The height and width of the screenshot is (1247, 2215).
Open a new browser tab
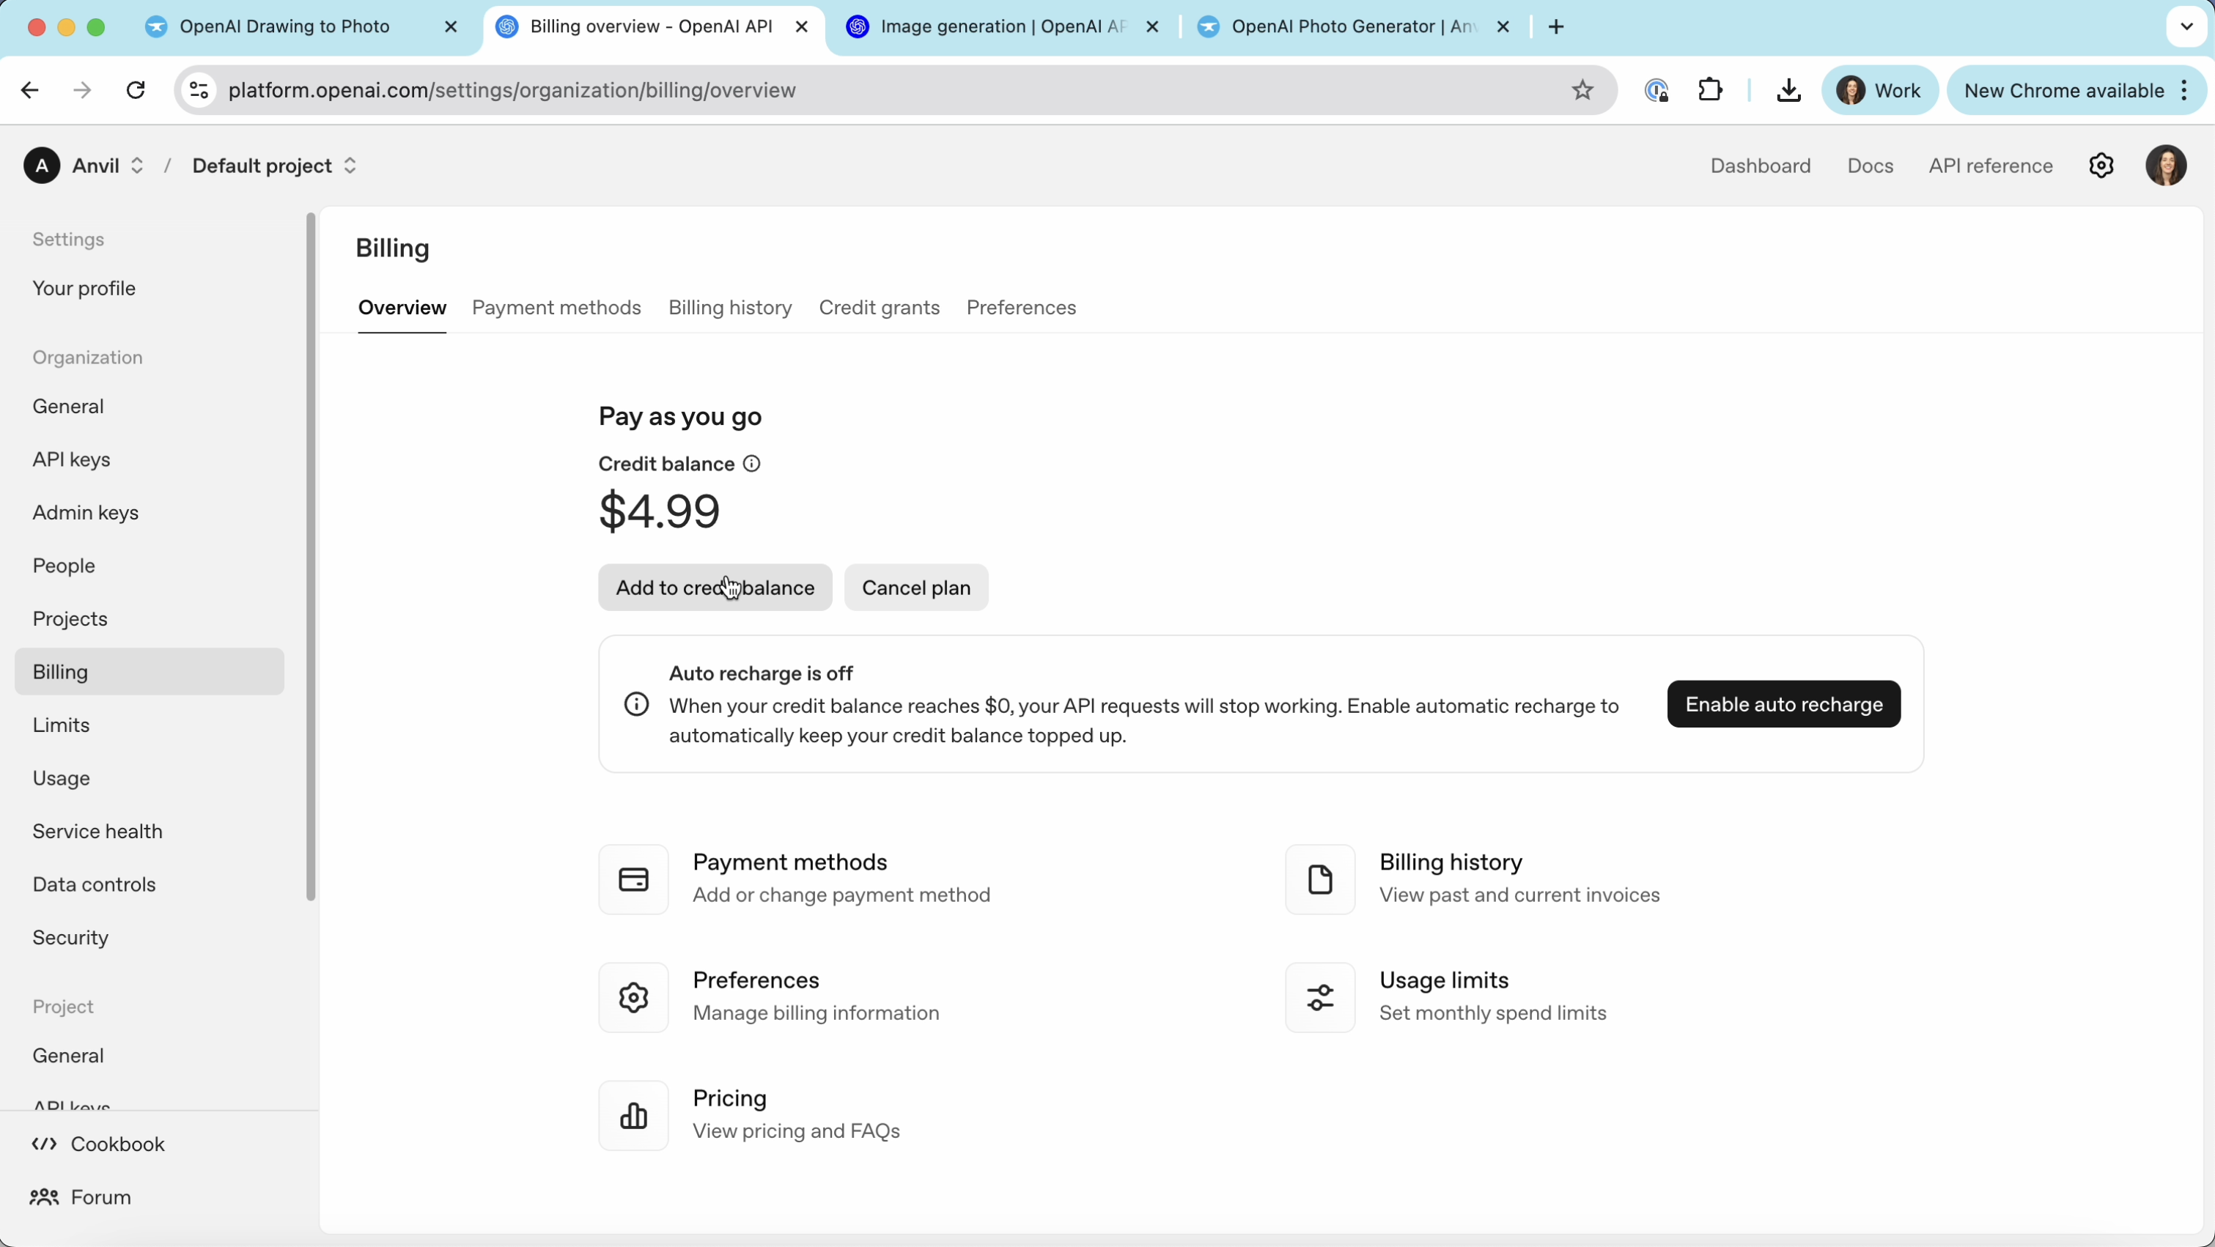point(1556,28)
